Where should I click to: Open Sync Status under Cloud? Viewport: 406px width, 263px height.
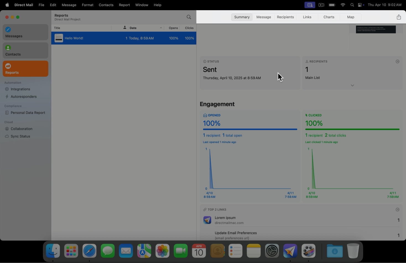pos(20,136)
